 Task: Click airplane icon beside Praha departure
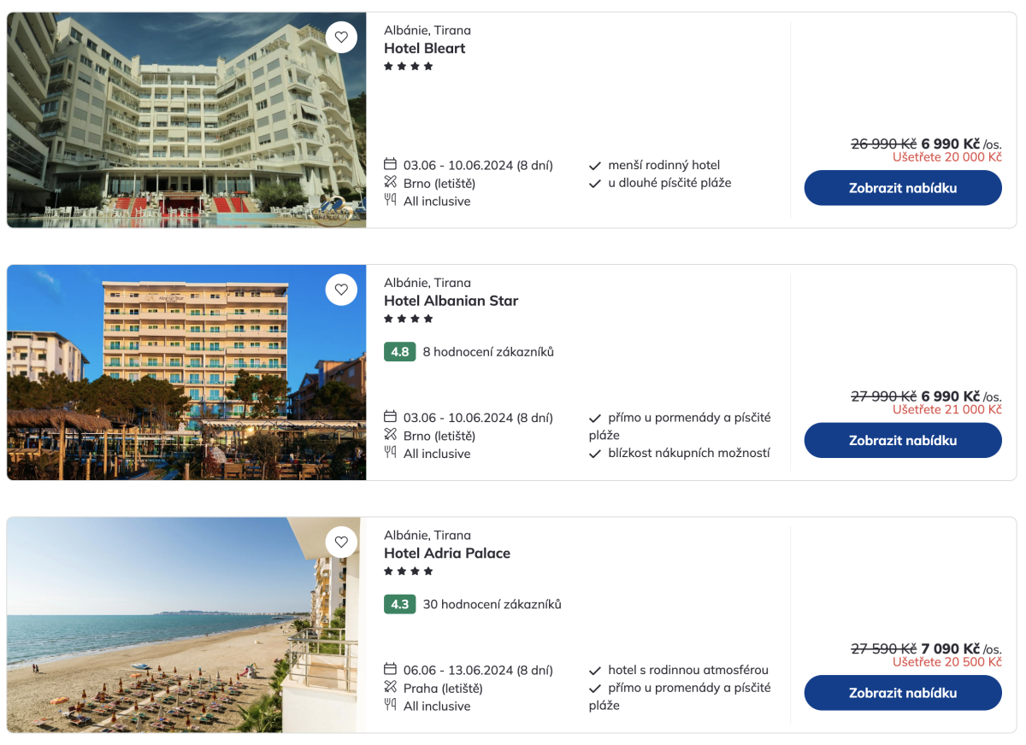(x=391, y=688)
